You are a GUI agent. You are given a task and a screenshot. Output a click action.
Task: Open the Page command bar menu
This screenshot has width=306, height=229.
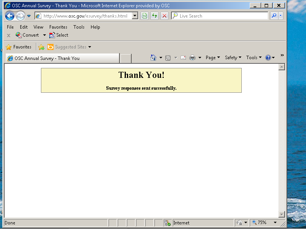click(213, 58)
